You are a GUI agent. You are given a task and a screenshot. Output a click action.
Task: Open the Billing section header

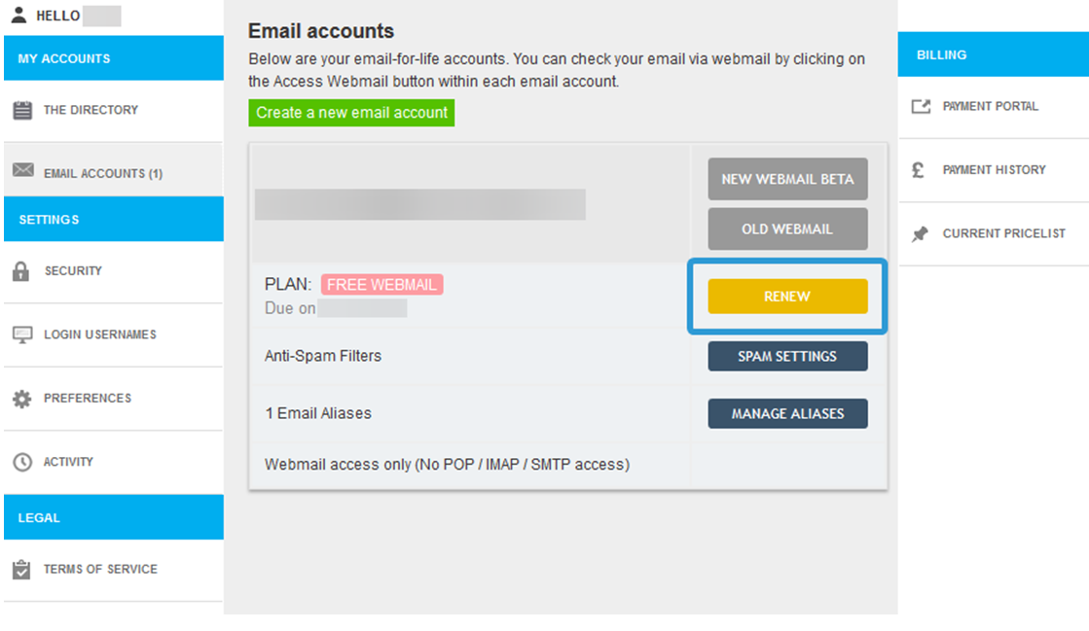994,54
